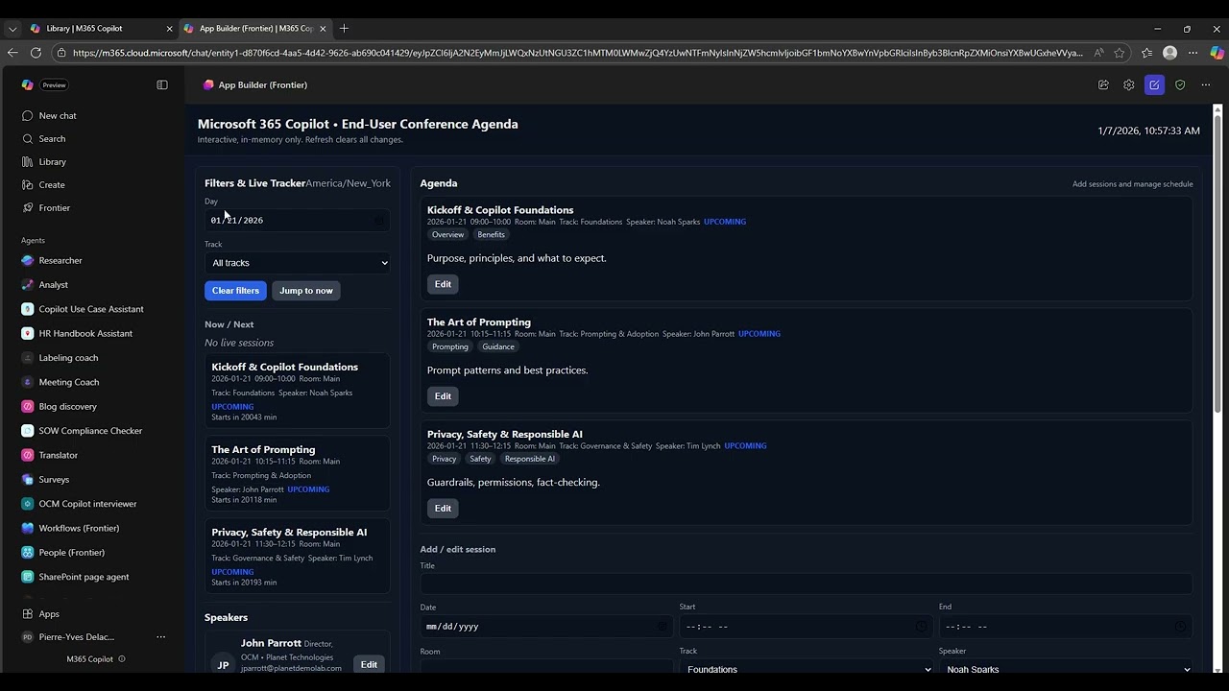1229x691 pixels.
Task: Open the Meeting Coach agent
Action: 68,382
